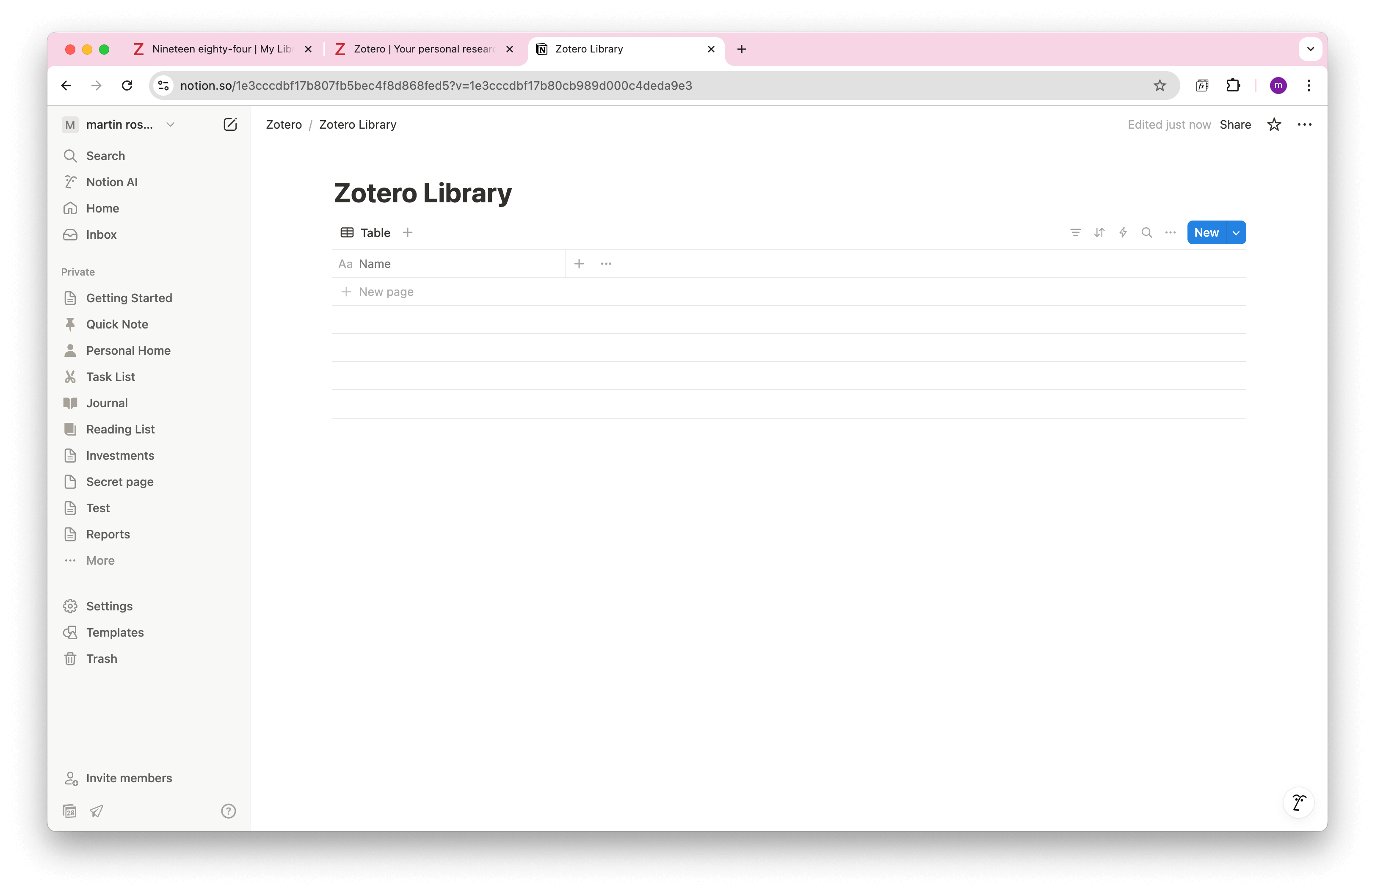Expand More items in Private section
The width and height of the screenshot is (1375, 894).
pyautogui.click(x=100, y=561)
